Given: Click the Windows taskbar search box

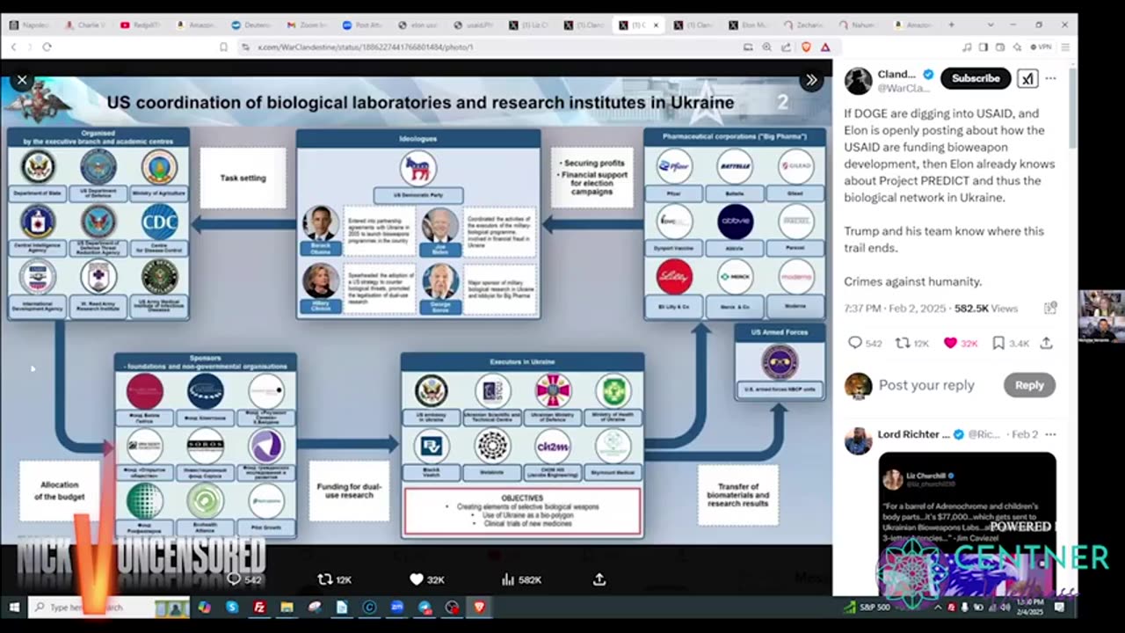Looking at the screenshot, I should [110, 608].
